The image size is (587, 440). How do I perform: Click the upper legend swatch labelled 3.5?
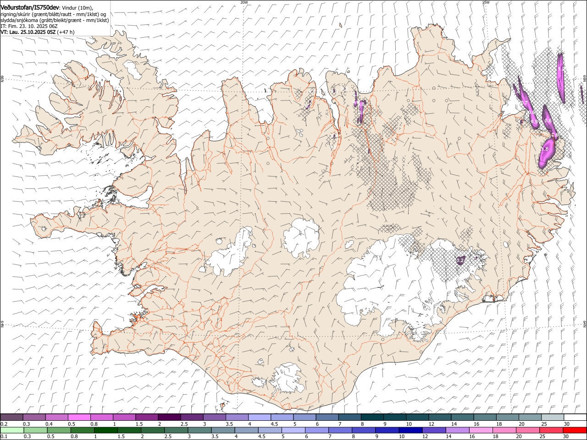237,418
